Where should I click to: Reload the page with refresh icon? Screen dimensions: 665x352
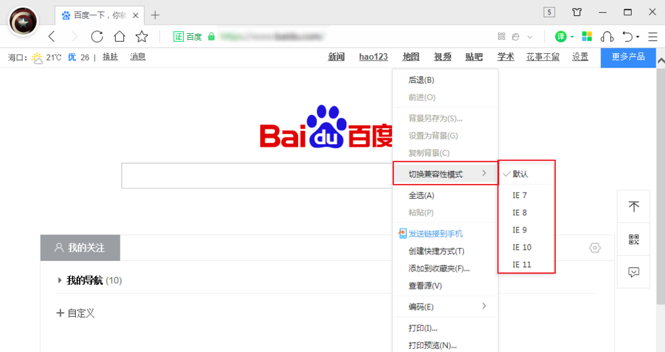pos(97,37)
